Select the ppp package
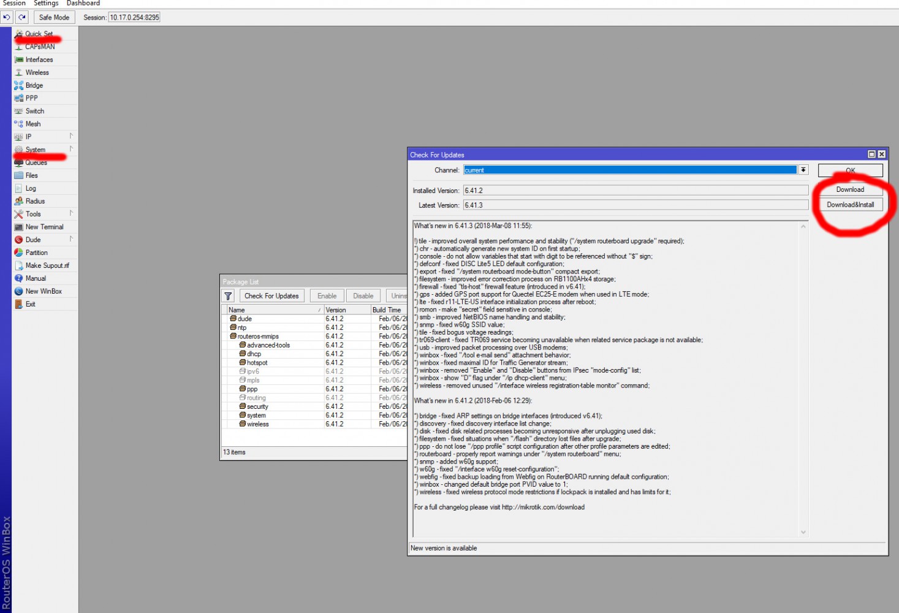Screen dimensions: 899x613 click(315, 389)
